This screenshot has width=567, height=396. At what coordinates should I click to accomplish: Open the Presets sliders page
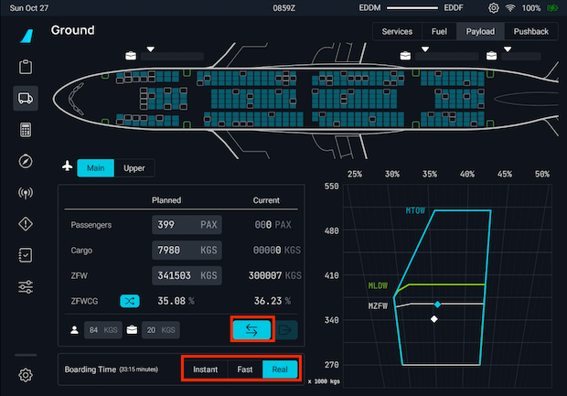26,287
